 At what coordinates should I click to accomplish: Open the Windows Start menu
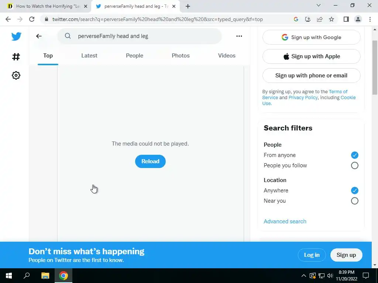(x=9, y=276)
